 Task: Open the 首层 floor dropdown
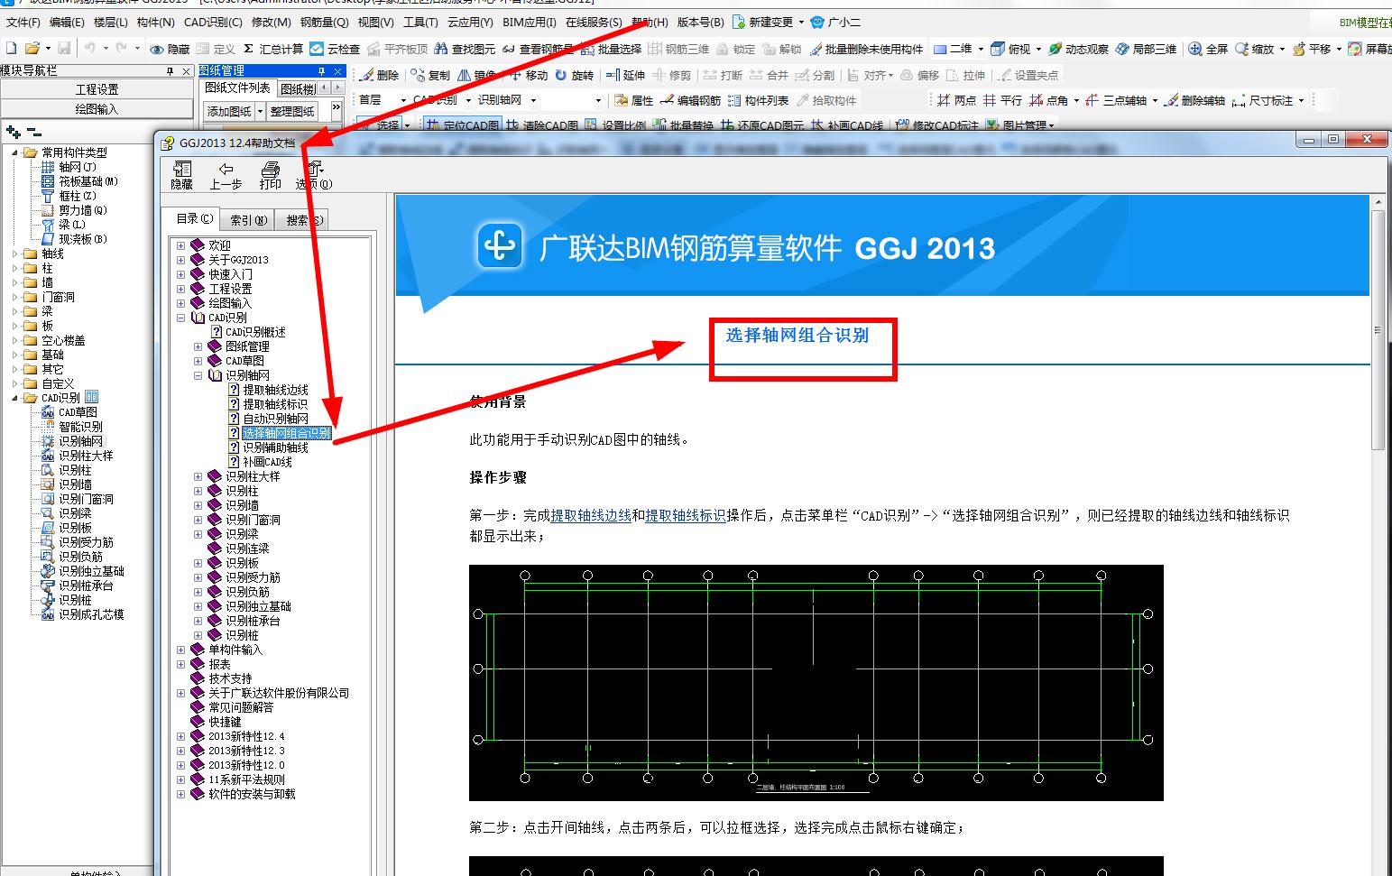(x=403, y=100)
